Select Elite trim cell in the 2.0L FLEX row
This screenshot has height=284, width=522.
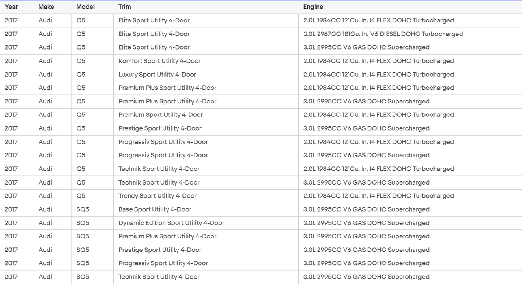click(x=206, y=21)
